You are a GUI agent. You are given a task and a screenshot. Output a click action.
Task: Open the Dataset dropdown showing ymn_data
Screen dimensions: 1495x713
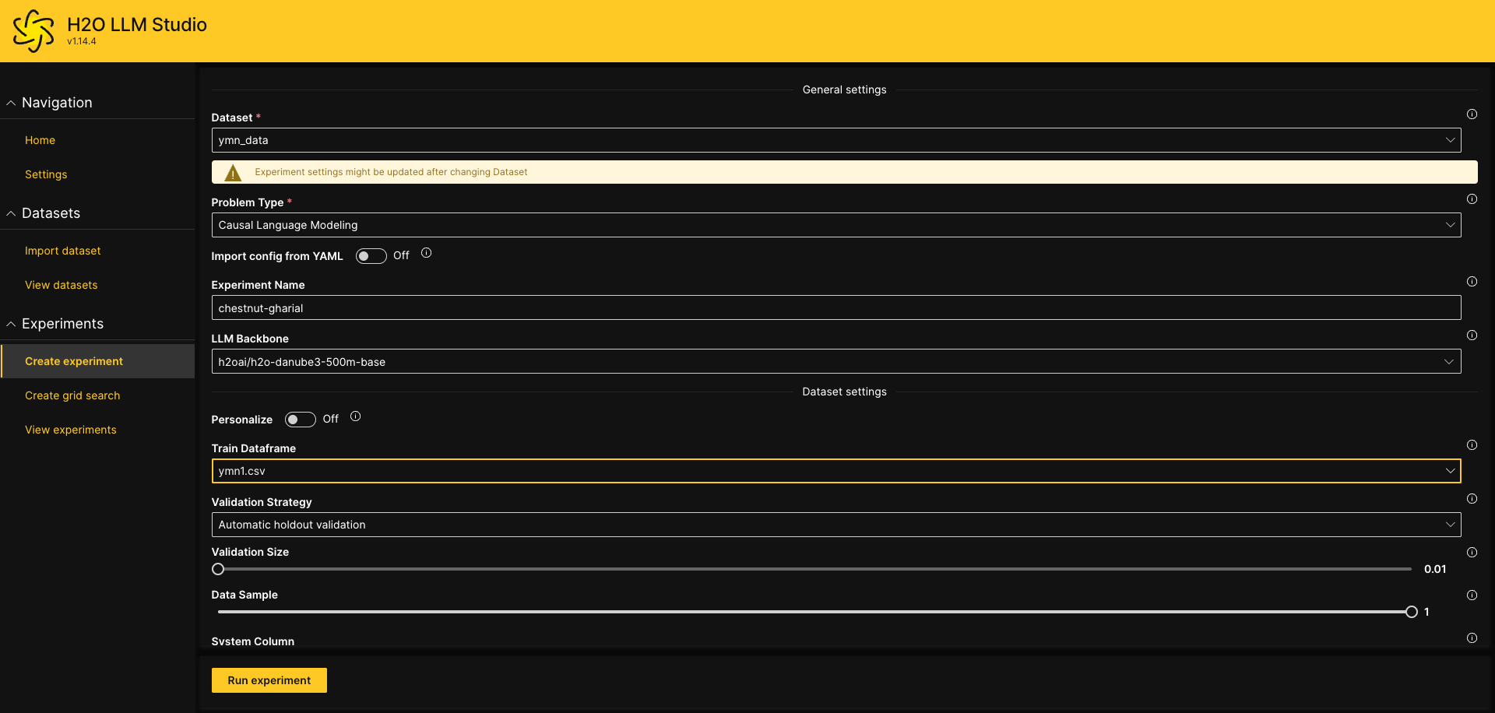tap(836, 140)
